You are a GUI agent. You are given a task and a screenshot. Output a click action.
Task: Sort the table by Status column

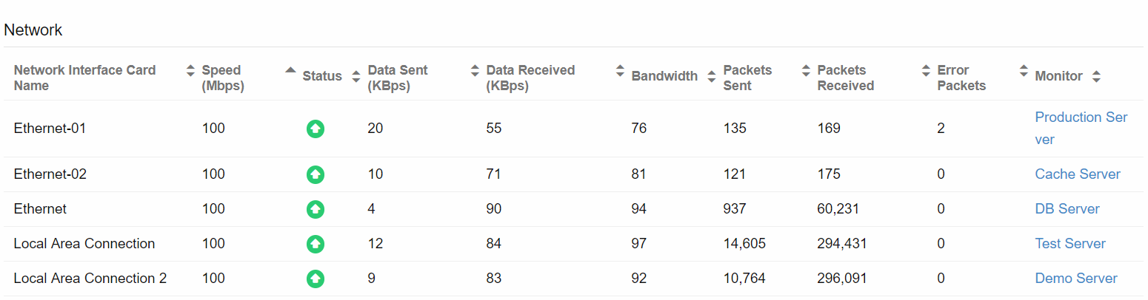(x=322, y=76)
